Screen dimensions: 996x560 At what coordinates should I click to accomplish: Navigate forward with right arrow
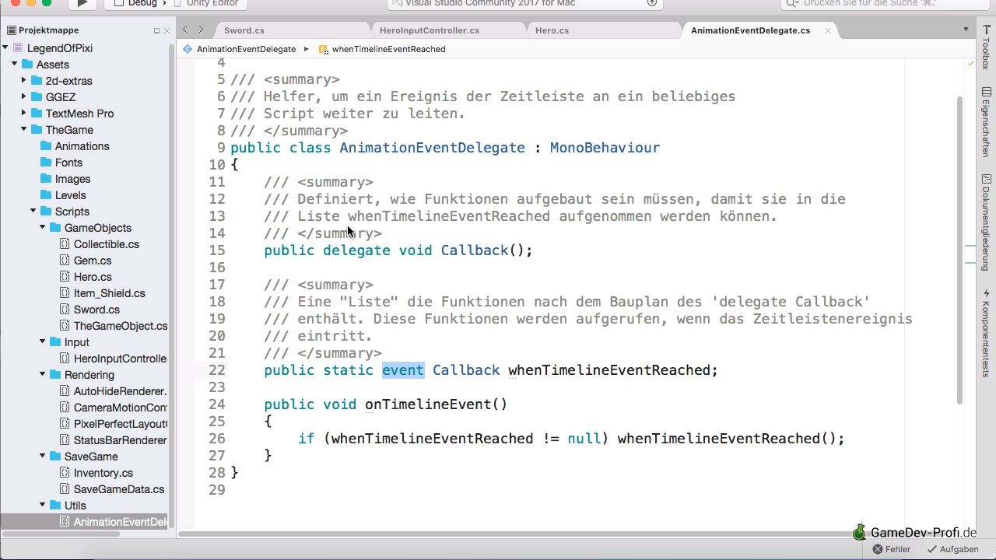coord(201,30)
